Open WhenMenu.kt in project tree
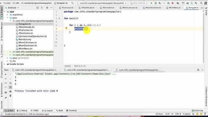This screenshot has height=117, width=208. tap(25, 49)
